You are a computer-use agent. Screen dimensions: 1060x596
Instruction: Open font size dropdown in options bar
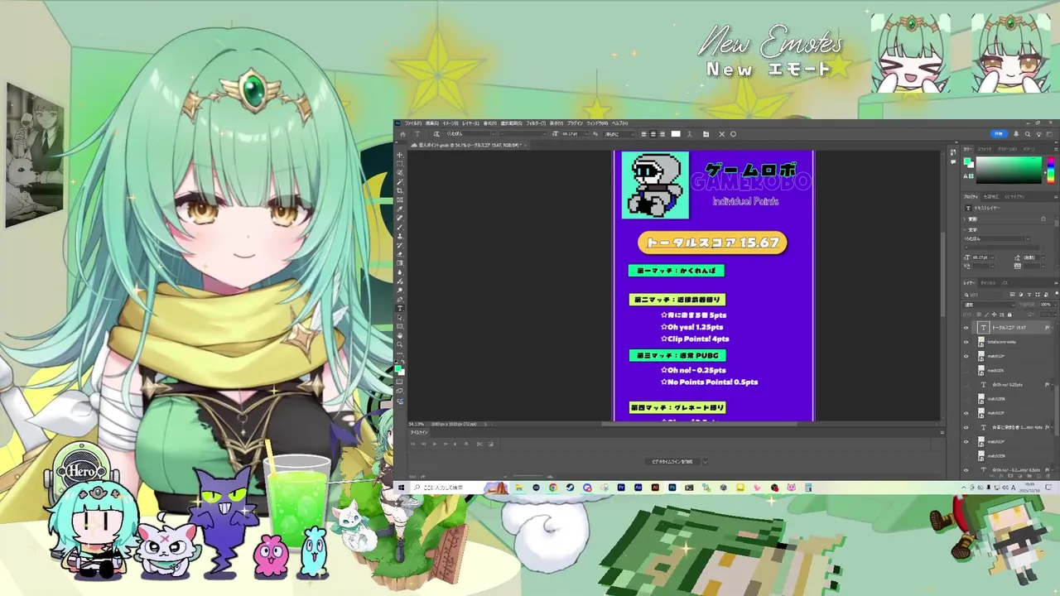tap(587, 134)
